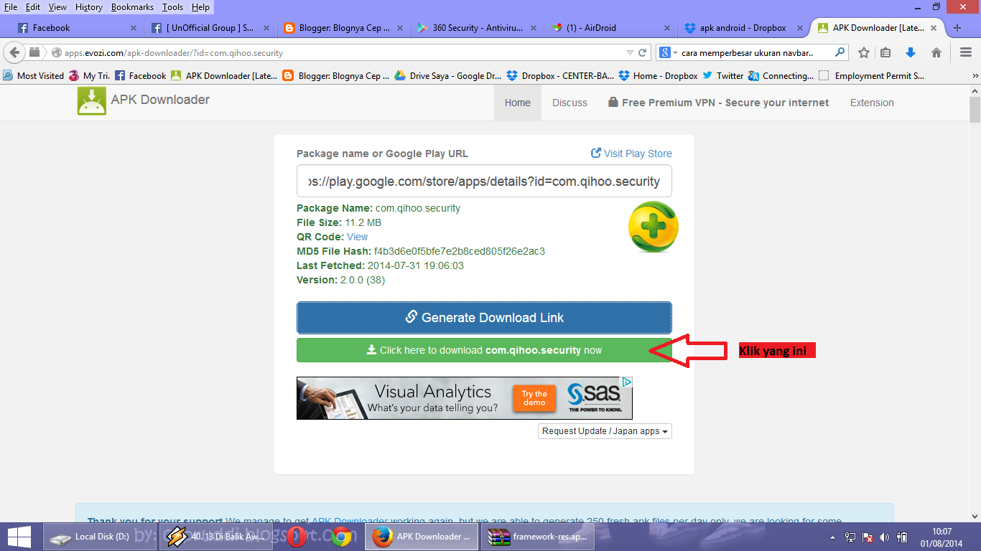Open Employment Permit bookmark
Image resolution: width=981 pixels, height=551 pixels.
pos(872,75)
